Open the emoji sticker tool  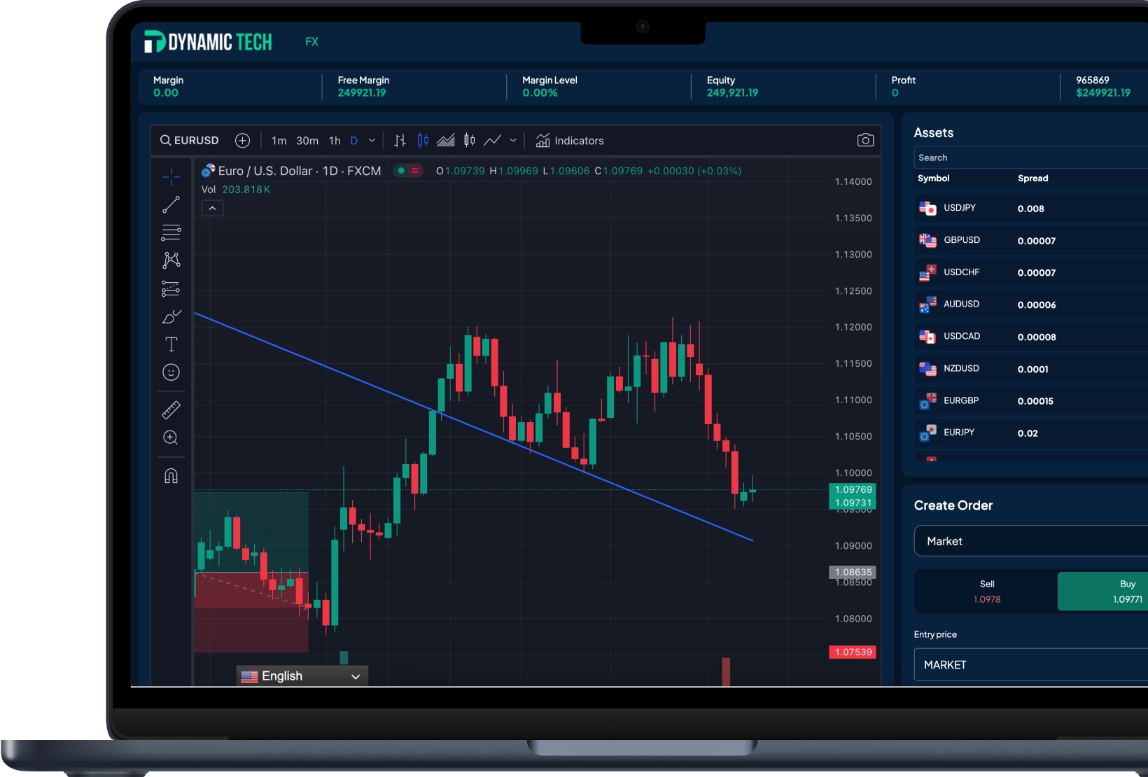click(x=171, y=372)
